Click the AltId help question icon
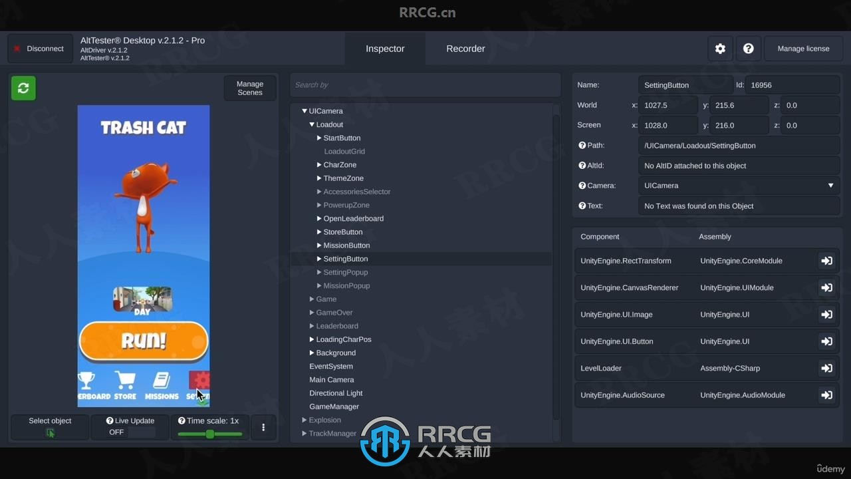 (x=582, y=166)
